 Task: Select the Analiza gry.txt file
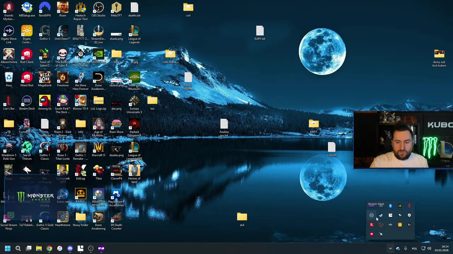224,128
